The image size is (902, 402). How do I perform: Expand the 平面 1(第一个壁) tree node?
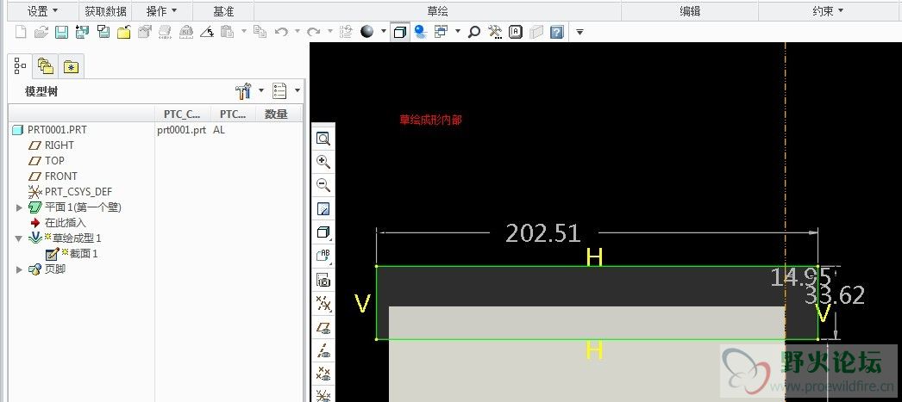[19, 207]
